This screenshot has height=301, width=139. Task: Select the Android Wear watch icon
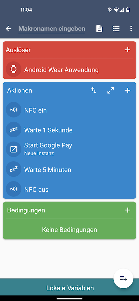[x=13, y=69]
